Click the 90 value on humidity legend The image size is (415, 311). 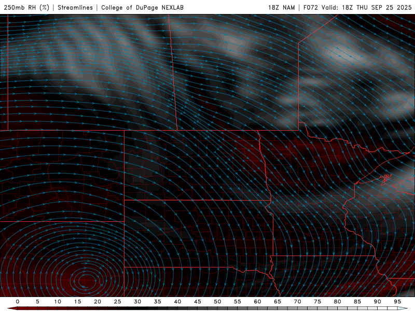(377, 302)
